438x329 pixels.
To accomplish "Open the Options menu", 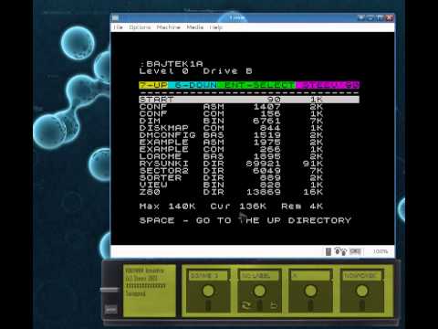I will tap(140, 27).
